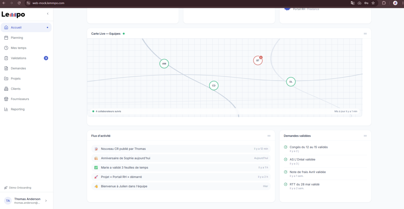
Task: Open the Accueil home icon in sidebar
Action: [6, 27]
